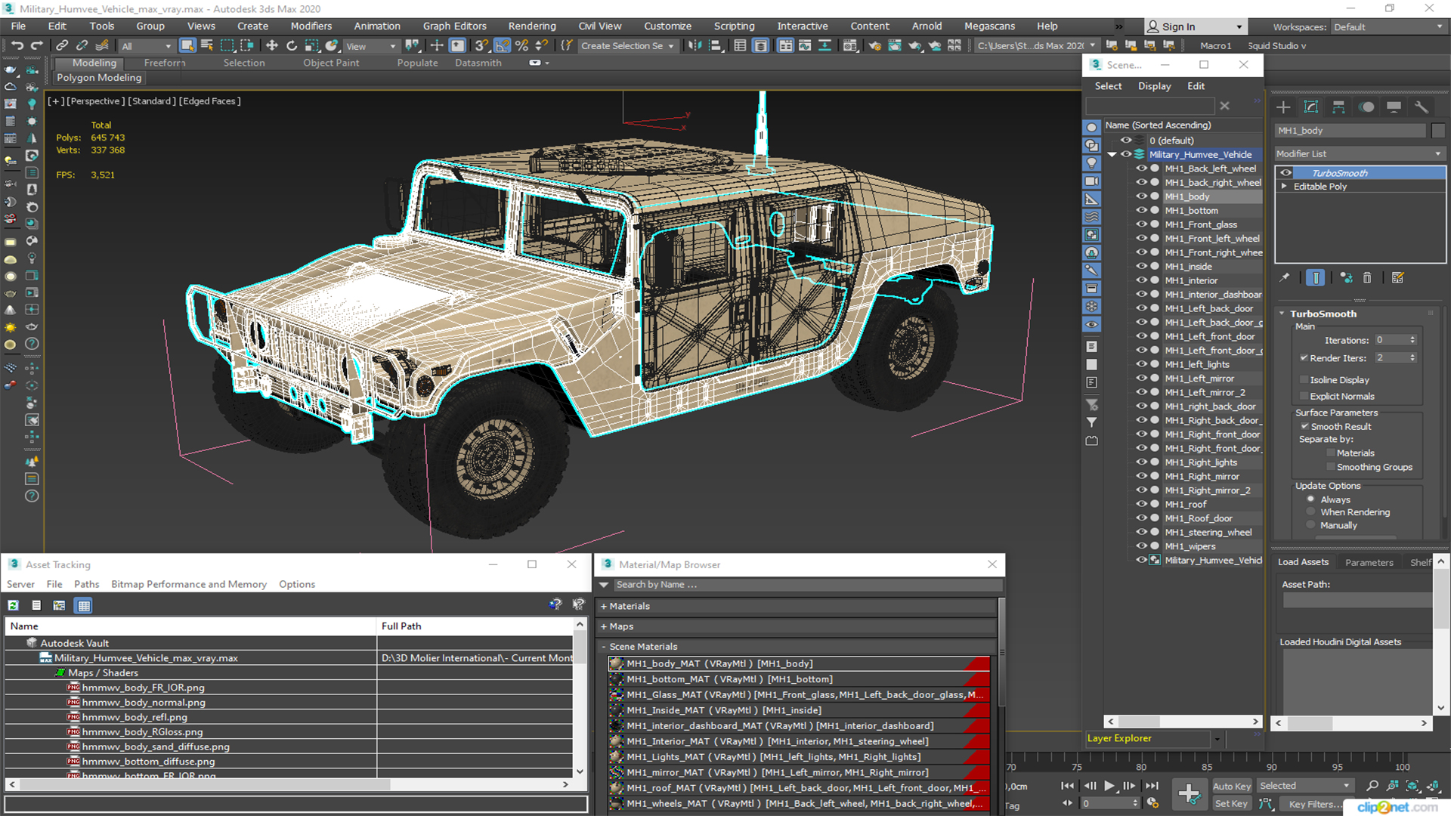Open reference coordinate View dropdown
This screenshot has height=816, width=1451.
click(x=370, y=46)
